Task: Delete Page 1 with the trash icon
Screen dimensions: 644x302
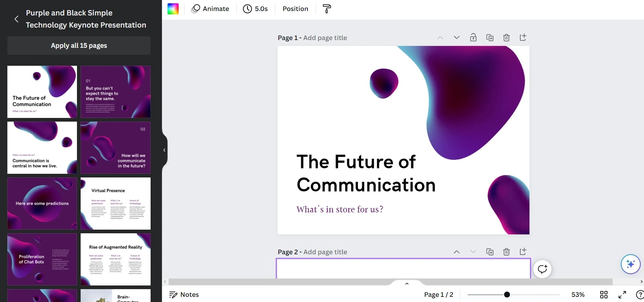Action: click(506, 37)
